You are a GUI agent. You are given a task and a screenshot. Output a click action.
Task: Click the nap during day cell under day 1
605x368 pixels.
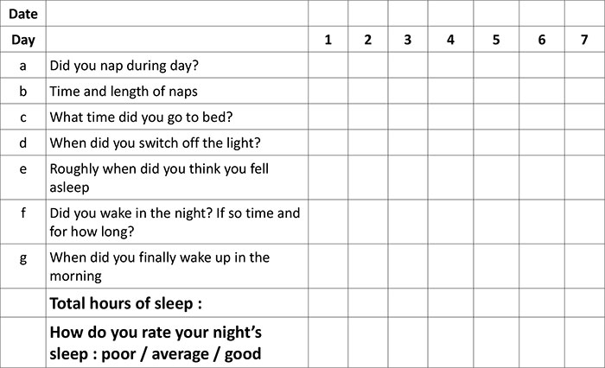328,65
